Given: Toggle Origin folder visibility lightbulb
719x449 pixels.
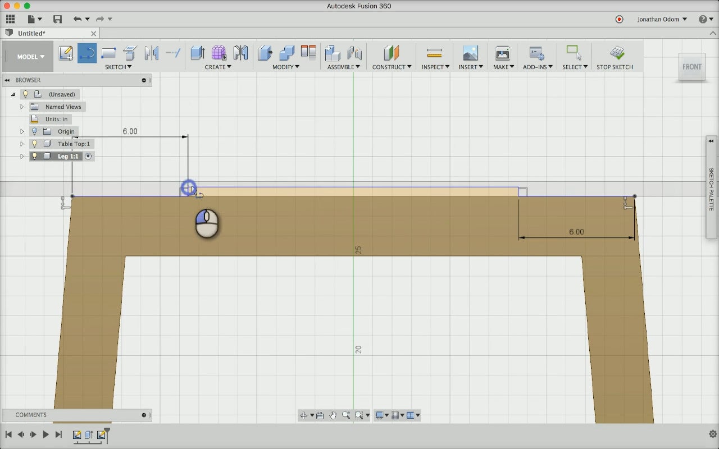Looking at the screenshot, I should click(34, 131).
